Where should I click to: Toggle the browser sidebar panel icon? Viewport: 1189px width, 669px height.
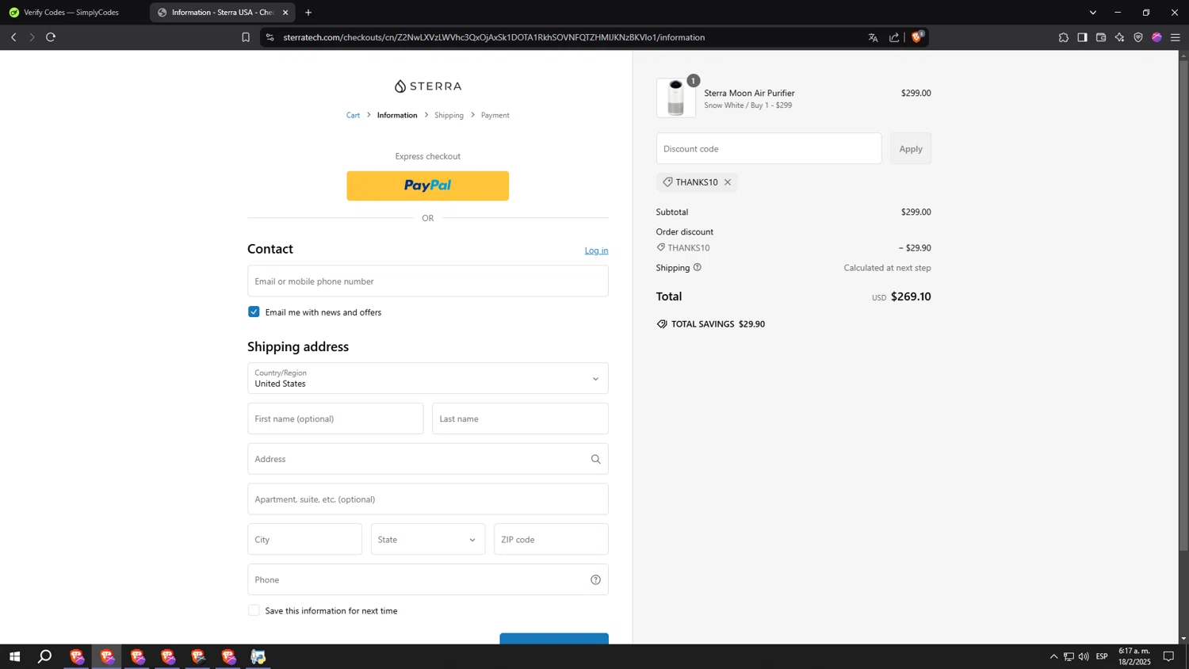[x=1082, y=37]
